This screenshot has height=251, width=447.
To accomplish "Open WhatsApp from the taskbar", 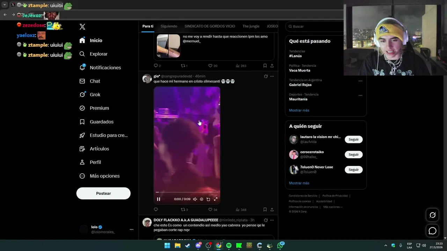I will (280, 245).
